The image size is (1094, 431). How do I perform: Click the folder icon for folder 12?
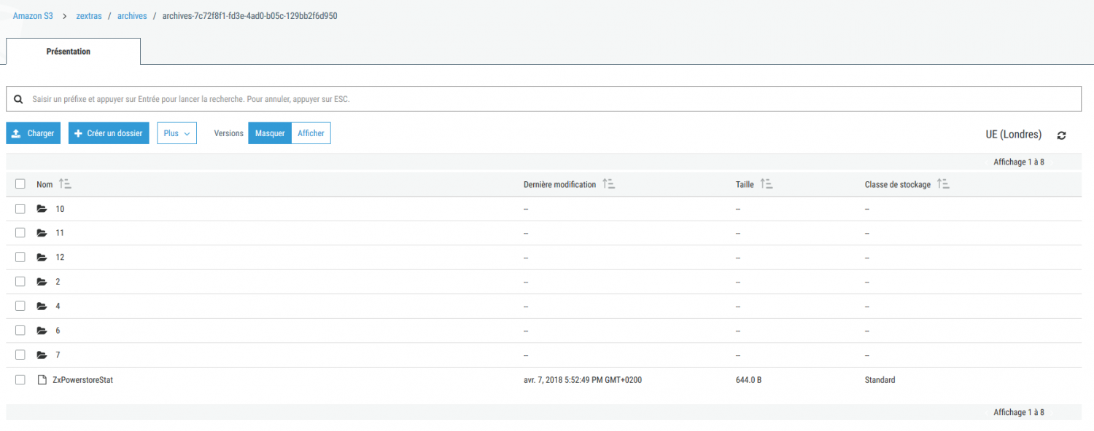pyautogui.click(x=42, y=258)
